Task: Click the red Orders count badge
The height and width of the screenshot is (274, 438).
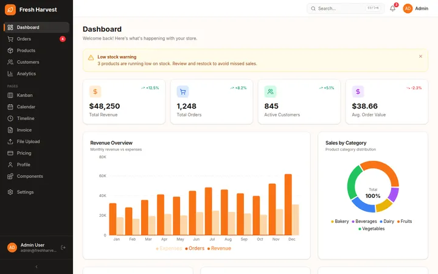Action: pos(63,39)
